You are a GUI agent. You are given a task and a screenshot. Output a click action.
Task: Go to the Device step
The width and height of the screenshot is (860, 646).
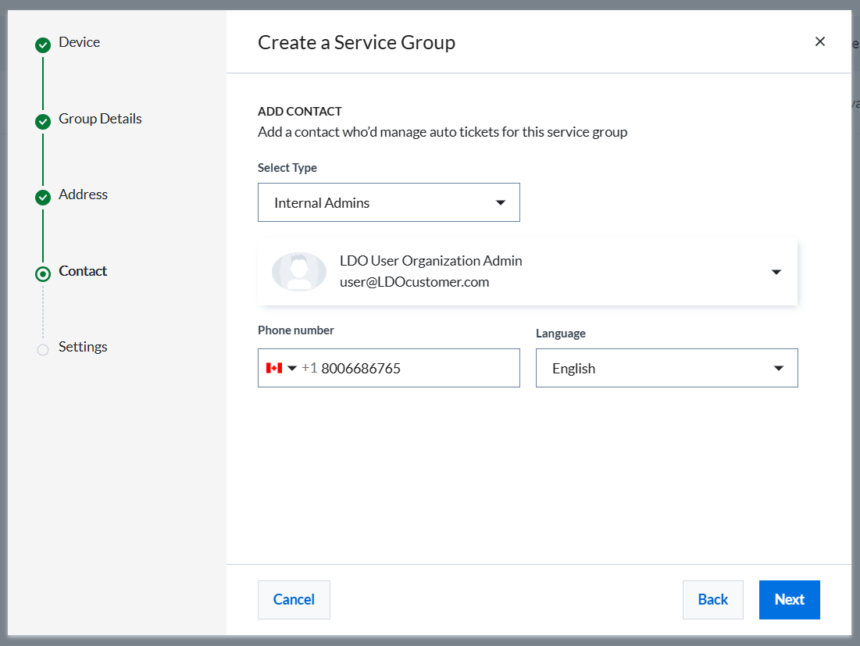(80, 42)
